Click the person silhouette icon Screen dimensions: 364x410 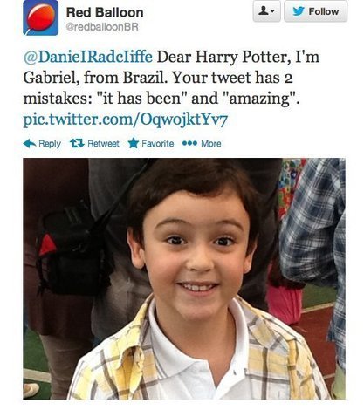click(264, 11)
